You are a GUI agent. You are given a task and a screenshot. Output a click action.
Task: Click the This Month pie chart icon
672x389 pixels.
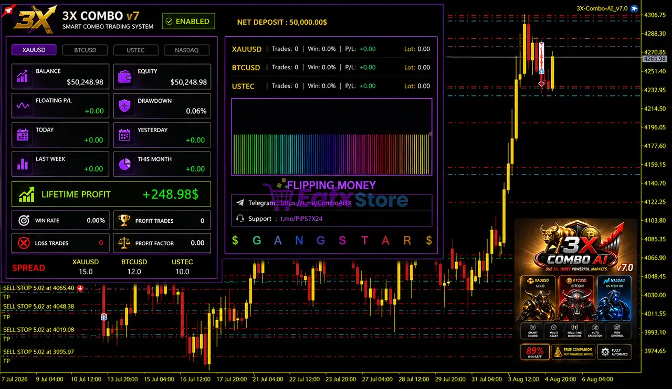click(x=124, y=164)
